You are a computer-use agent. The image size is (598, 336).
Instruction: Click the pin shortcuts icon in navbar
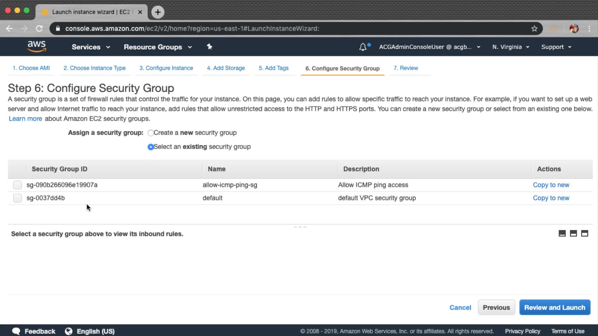point(210,47)
